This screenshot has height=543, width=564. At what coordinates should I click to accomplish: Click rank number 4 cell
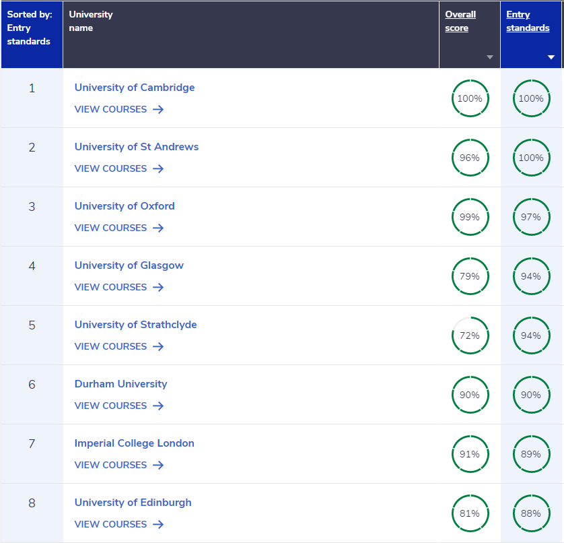click(x=32, y=276)
